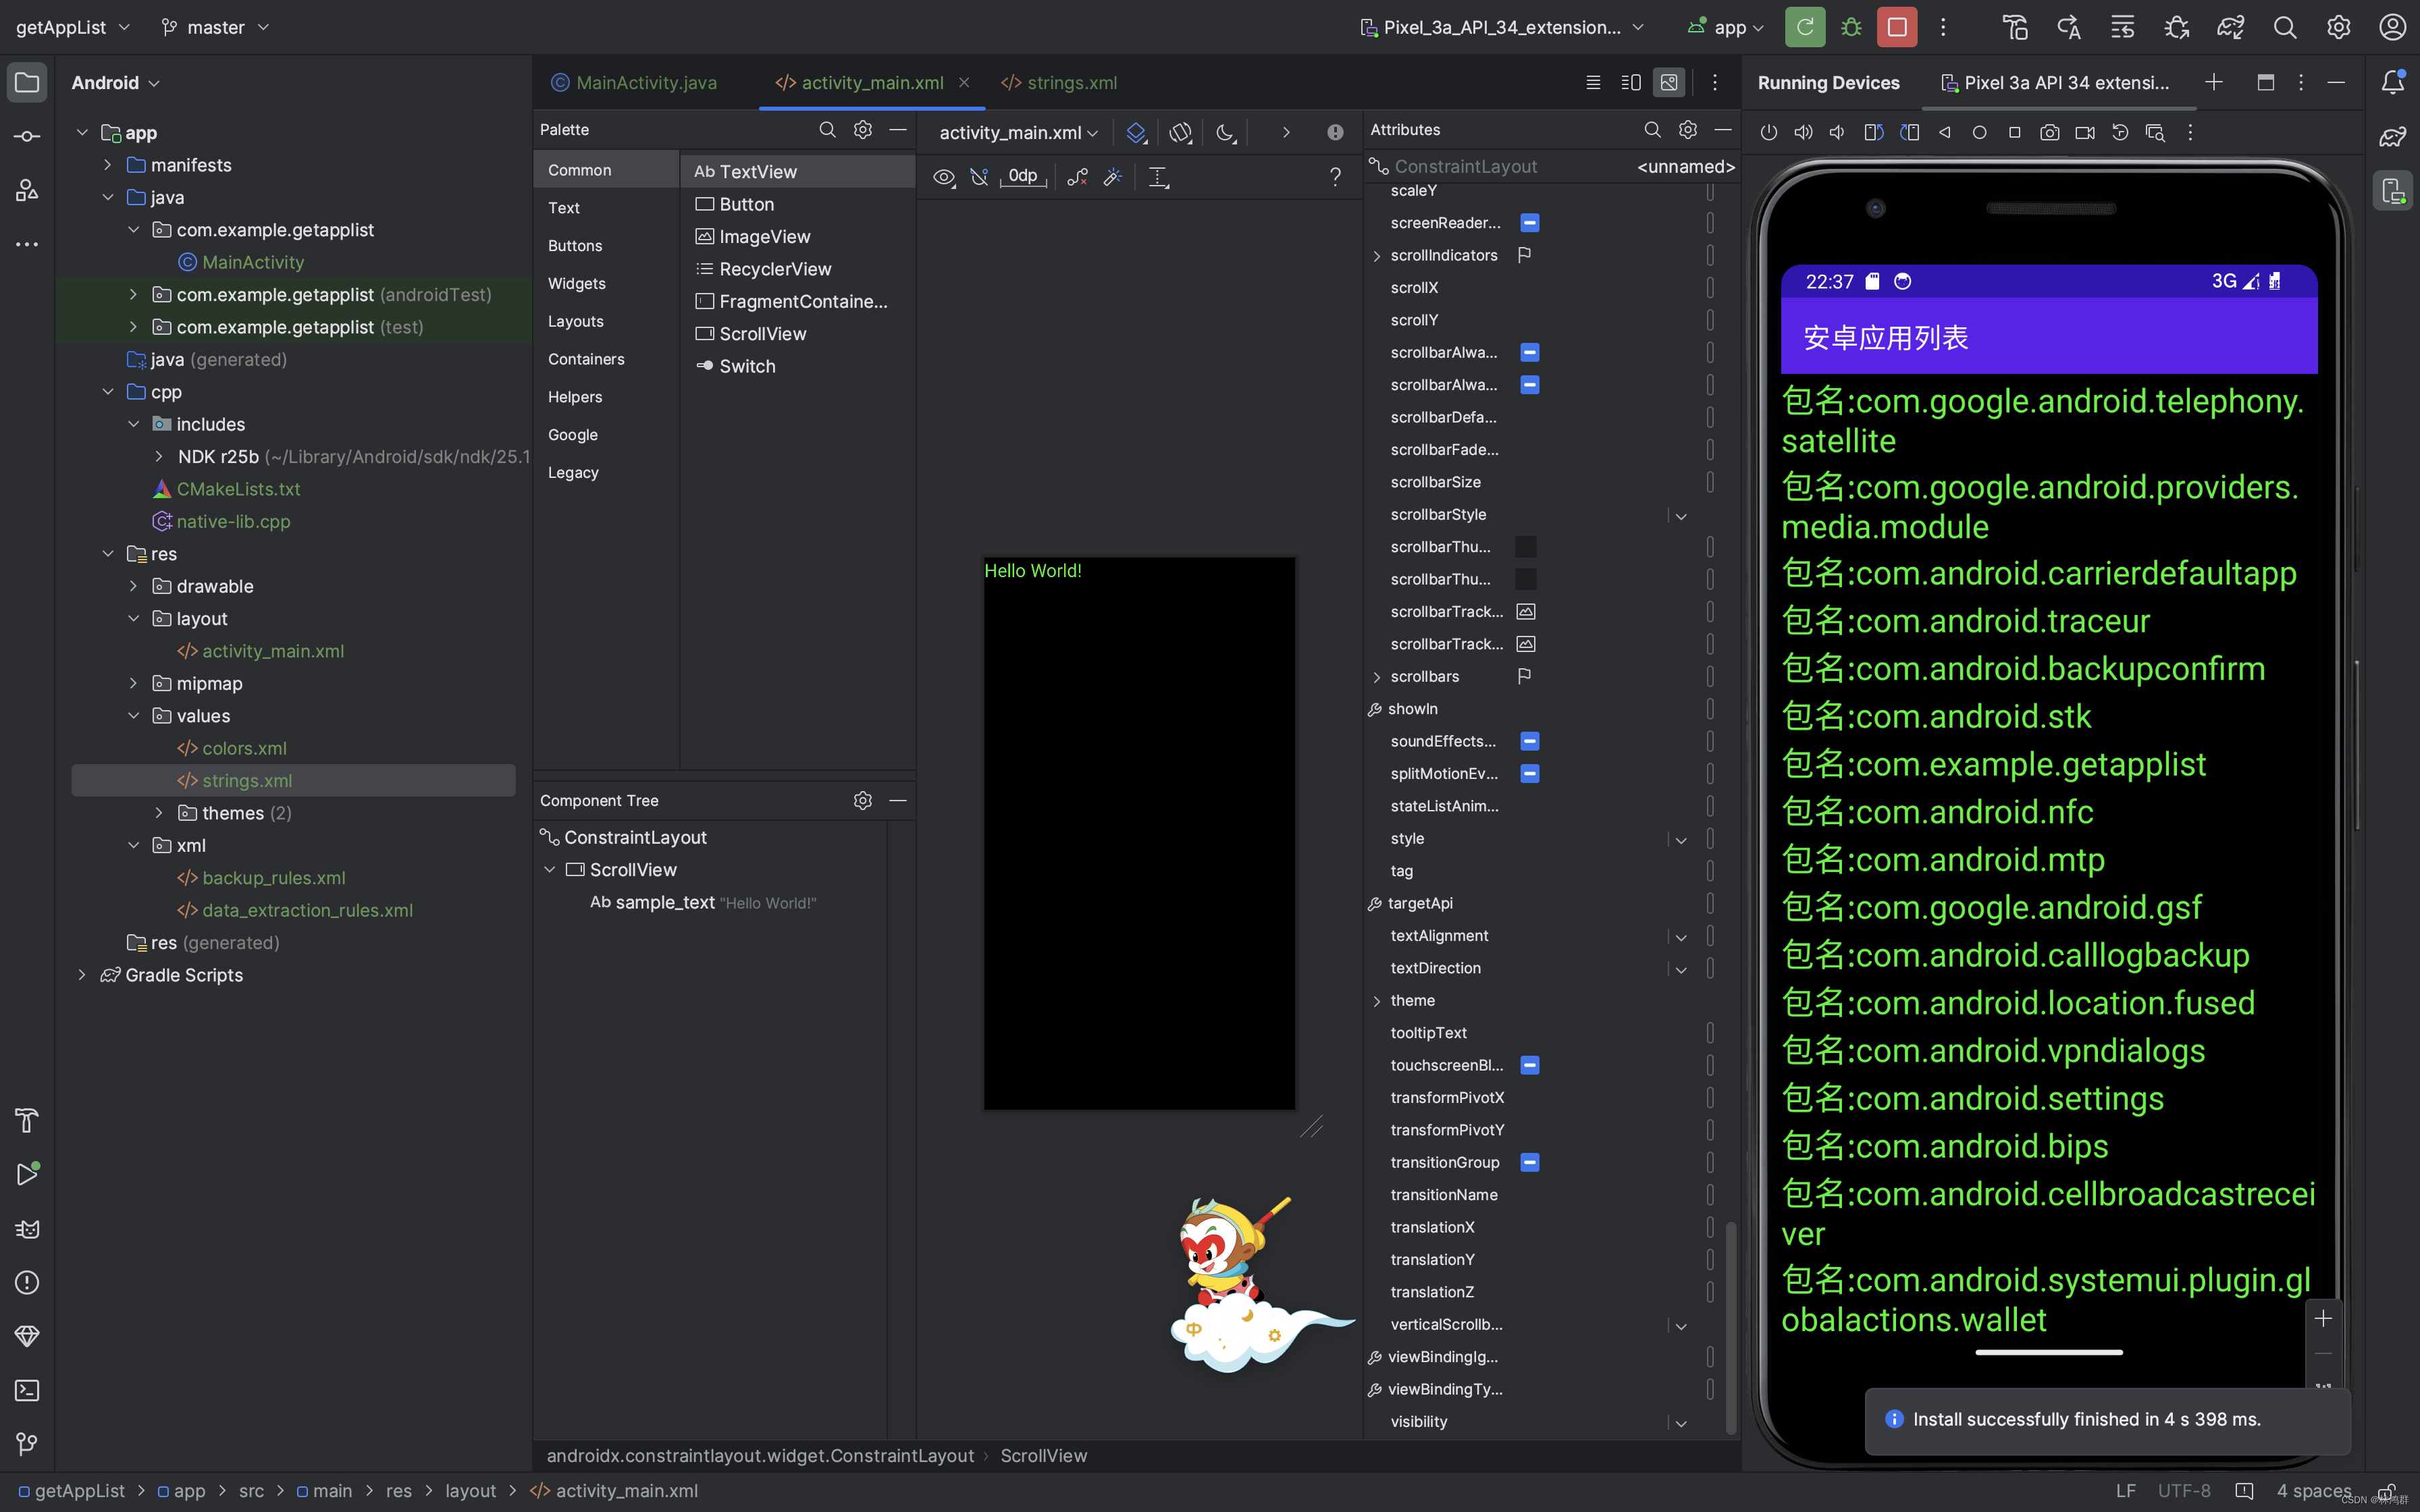Click the 0dp default margins button
2420x1512 pixels.
(x=1023, y=177)
